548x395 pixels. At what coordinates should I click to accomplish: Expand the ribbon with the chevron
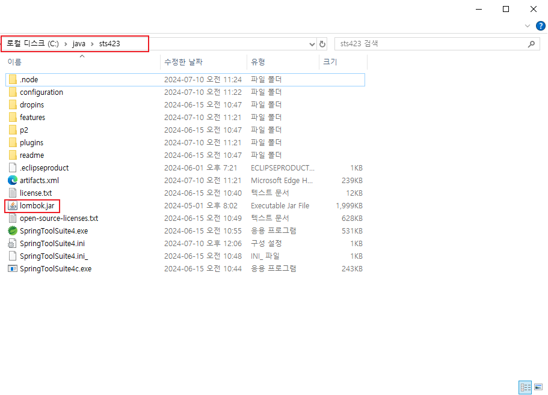click(x=528, y=26)
